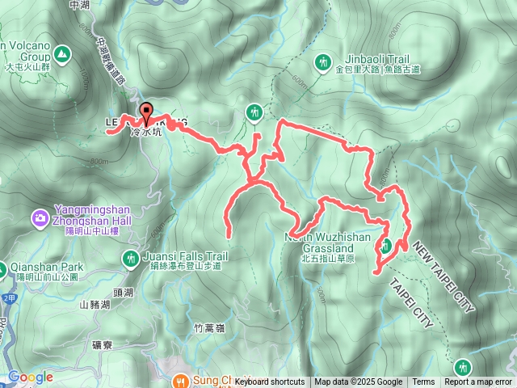This screenshot has height=388, width=517.
Task: Click the Datun Volcano Group mountain icon
Action: click(61, 54)
